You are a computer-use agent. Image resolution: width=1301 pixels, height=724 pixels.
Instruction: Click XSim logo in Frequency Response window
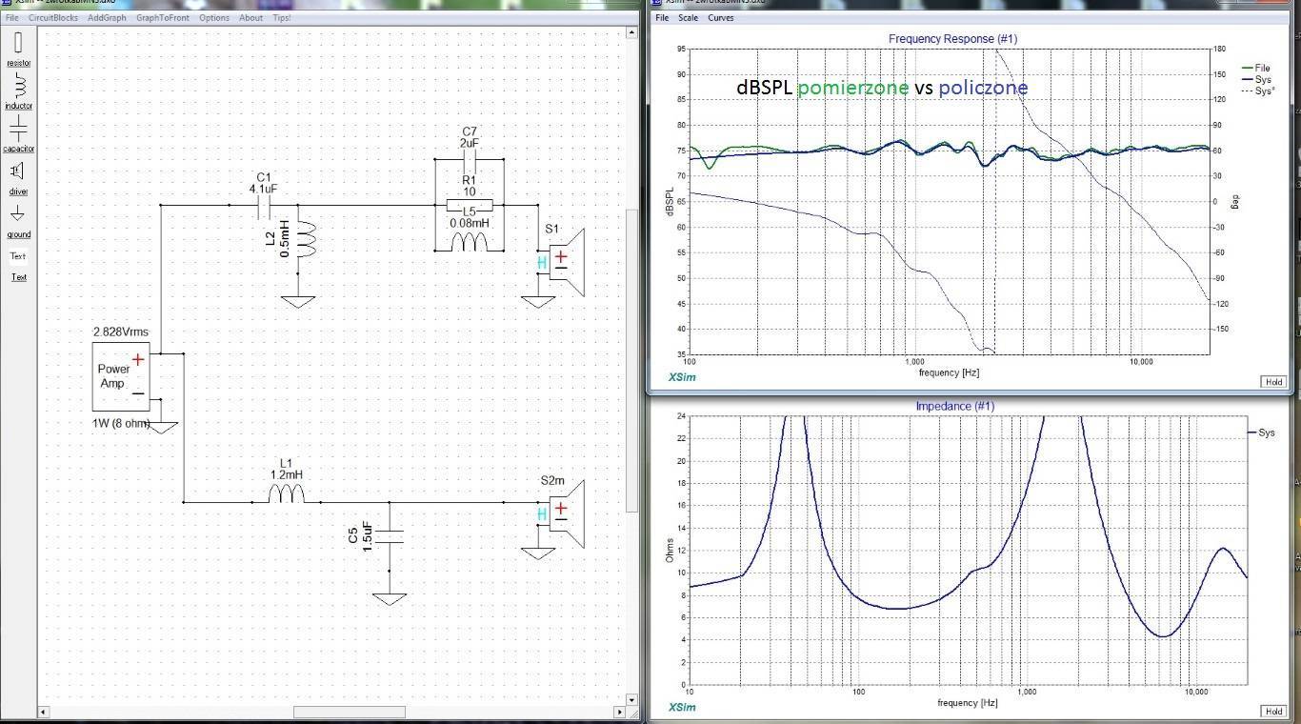coord(682,377)
